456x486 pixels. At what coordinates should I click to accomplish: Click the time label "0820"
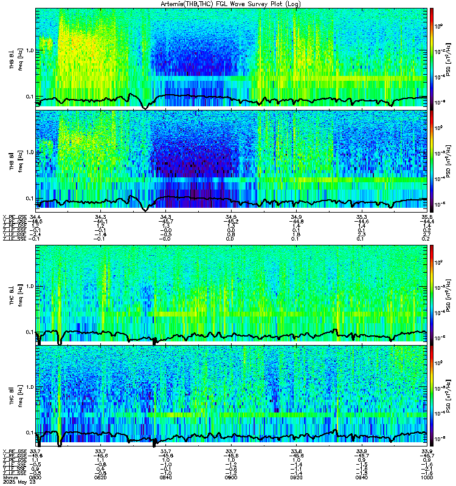[100, 477]
